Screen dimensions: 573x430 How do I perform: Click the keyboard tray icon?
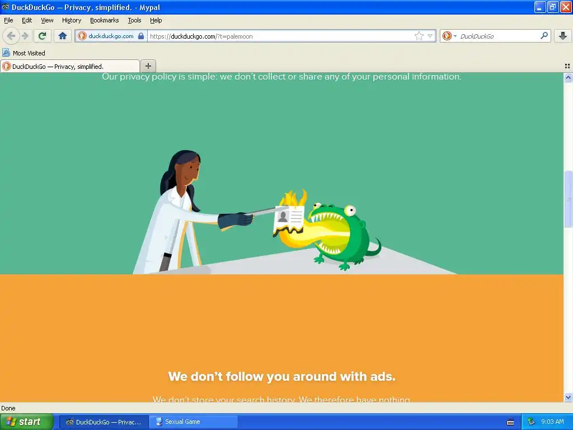(x=510, y=422)
